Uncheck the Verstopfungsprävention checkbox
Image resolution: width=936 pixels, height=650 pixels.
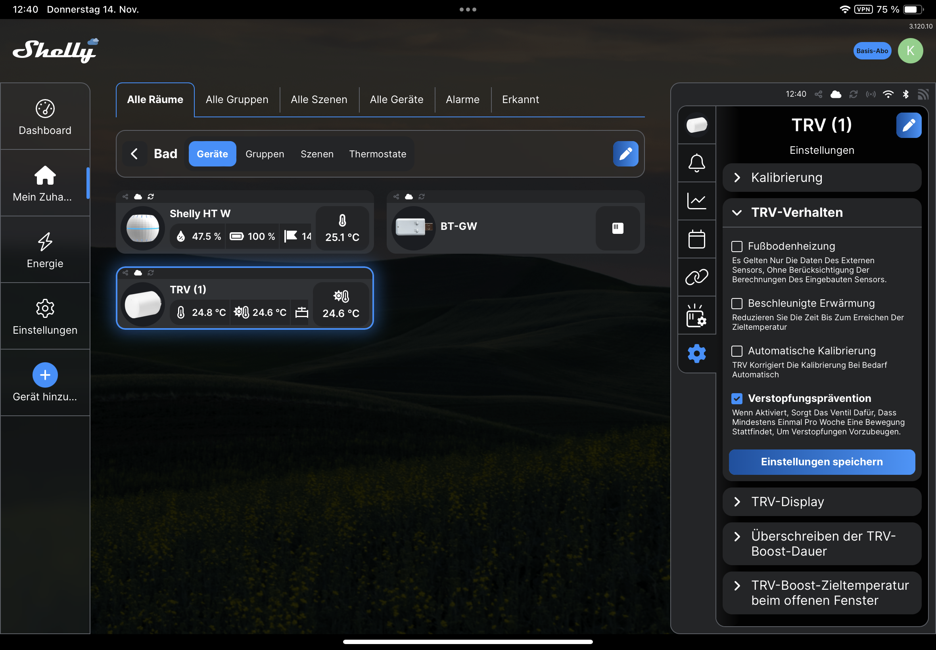737,398
